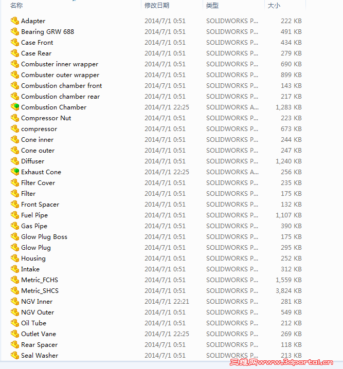Click the type cell of Diffuser row

[x=232, y=161]
